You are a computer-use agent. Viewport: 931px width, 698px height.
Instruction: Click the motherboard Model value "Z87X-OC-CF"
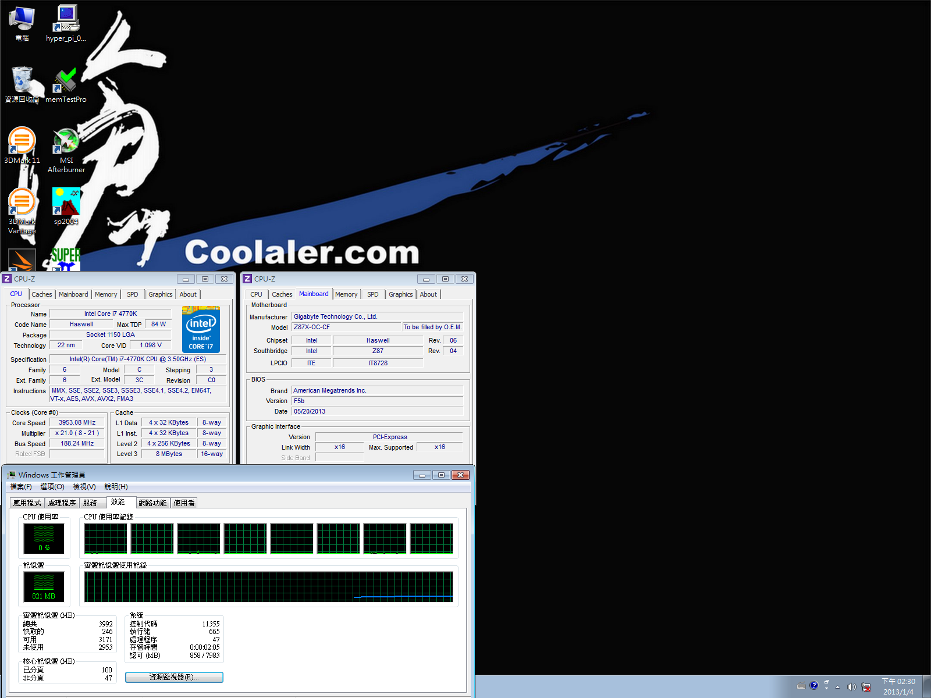[346, 327]
